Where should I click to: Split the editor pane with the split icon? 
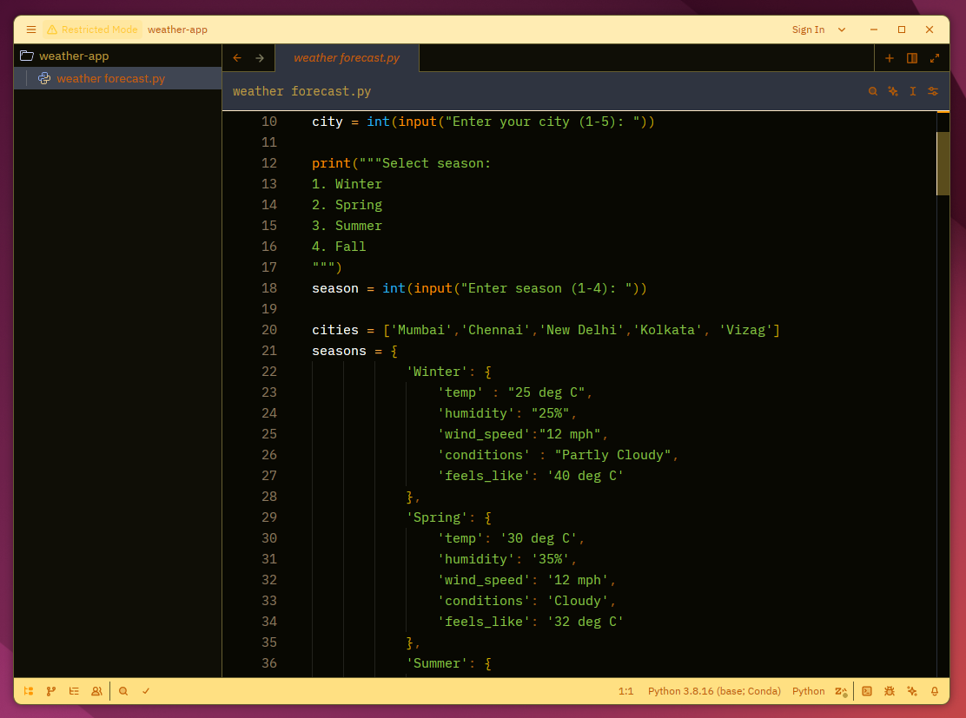tap(912, 58)
